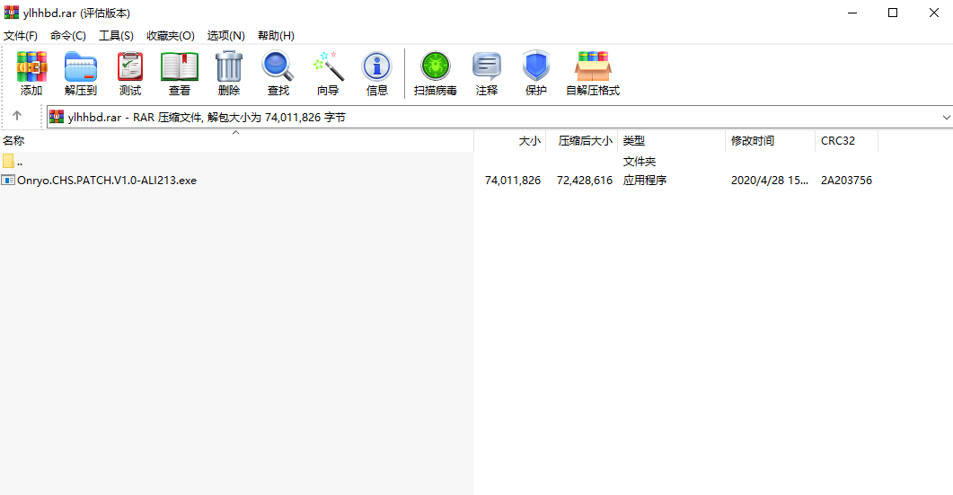Launch the 向导 (Wizard) wand tool
Viewport: 953px width, 495px height.
[328, 66]
